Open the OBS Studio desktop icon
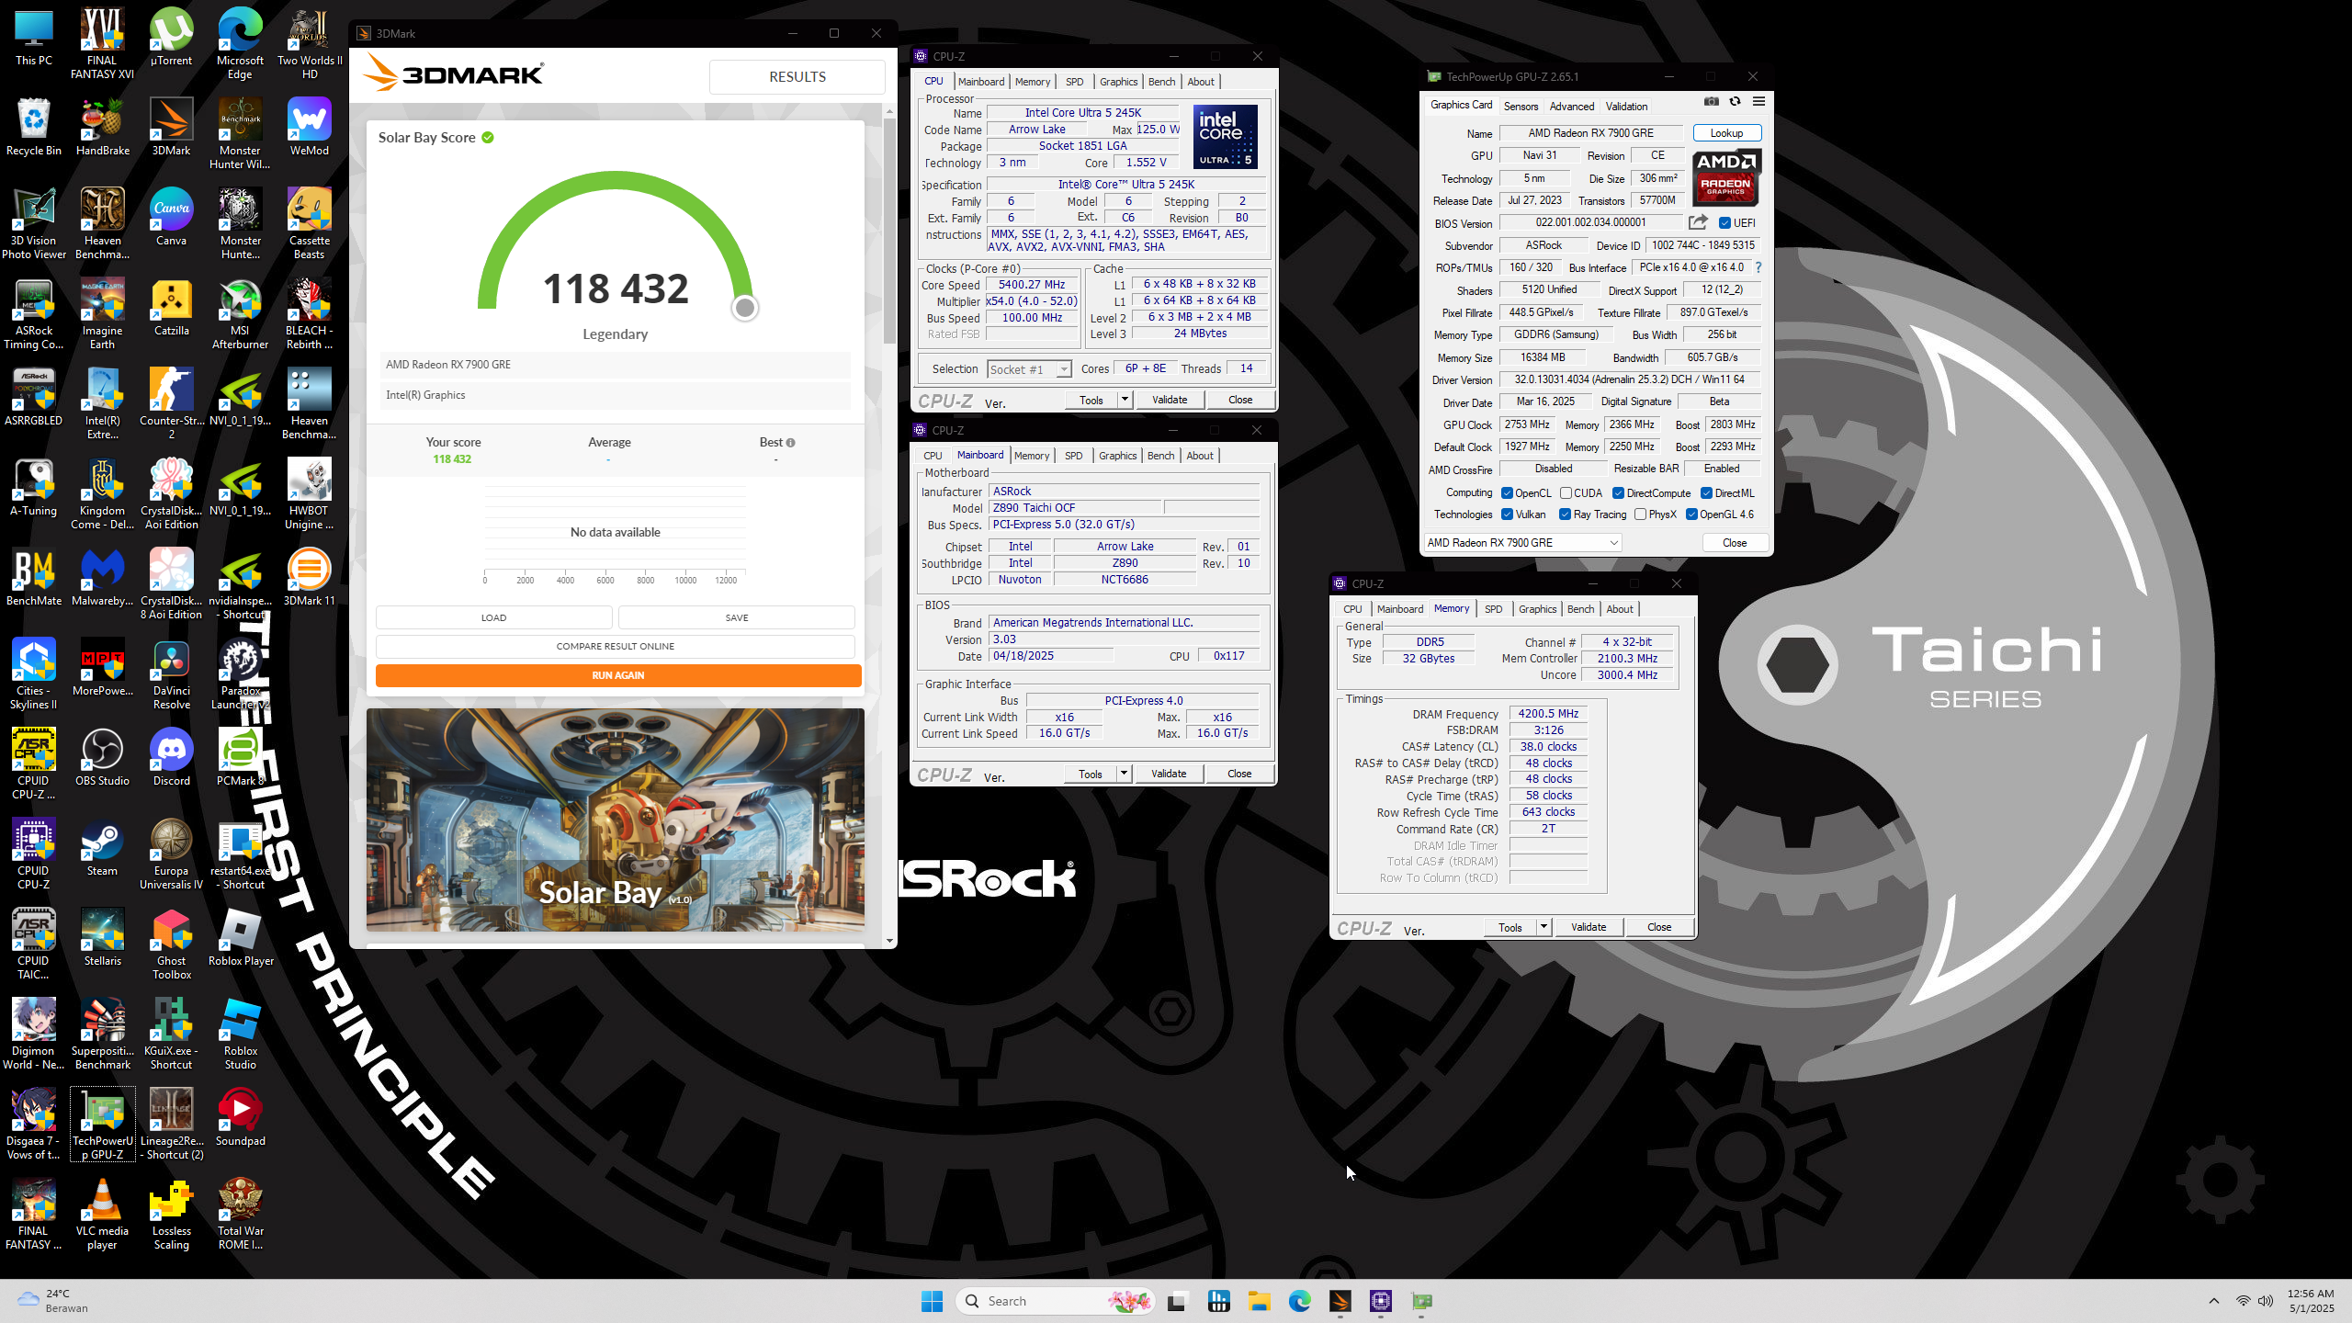2352x1323 pixels. 103,758
